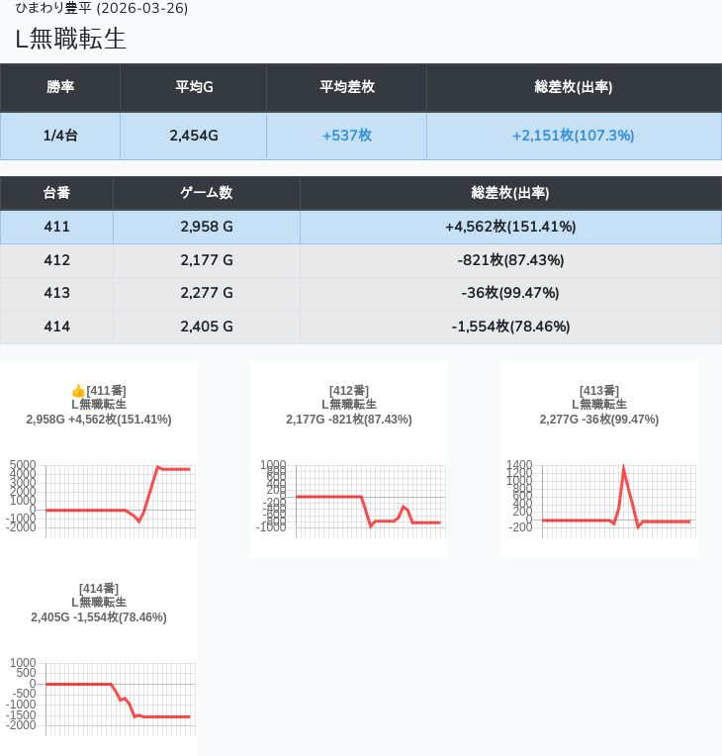The image size is (722, 756).
Task: Click the thumbs-up icon beside 411番
Action: coord(78,391)
